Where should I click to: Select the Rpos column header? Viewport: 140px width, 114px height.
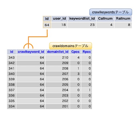[87, 52]
